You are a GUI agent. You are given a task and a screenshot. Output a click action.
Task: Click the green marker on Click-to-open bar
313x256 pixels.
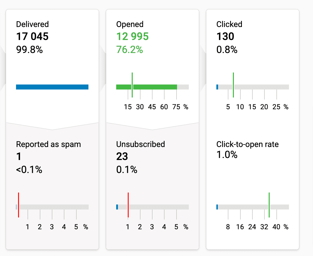pyautogui.click(x=269, y=205)
